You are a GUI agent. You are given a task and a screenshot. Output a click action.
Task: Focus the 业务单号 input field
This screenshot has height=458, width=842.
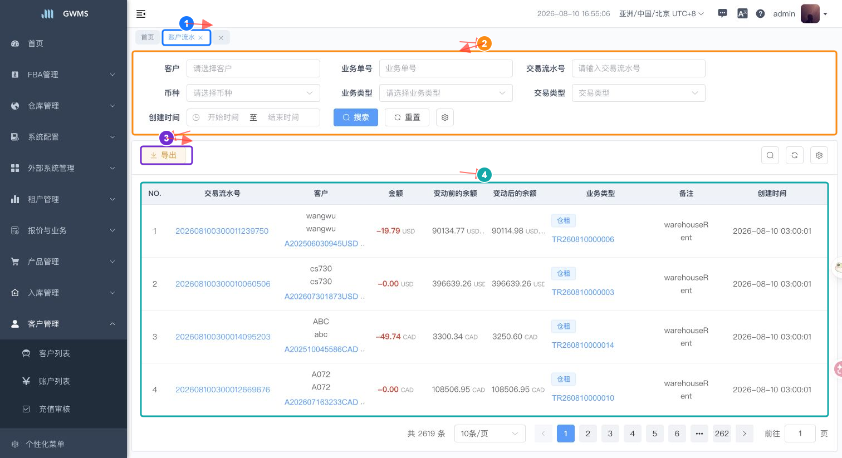tap(446, 68)
